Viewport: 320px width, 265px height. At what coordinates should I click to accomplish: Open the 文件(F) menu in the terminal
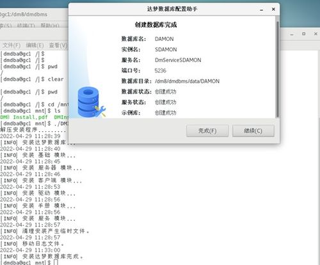(x=12, y=45)
